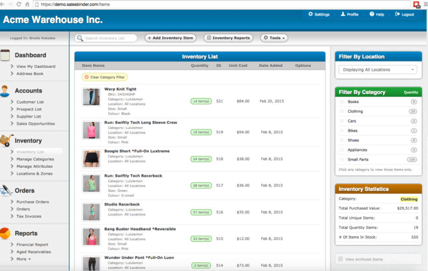Sort by Date Added column header
This screenshot has width=428, height=271.
click(x=271, y=66)
